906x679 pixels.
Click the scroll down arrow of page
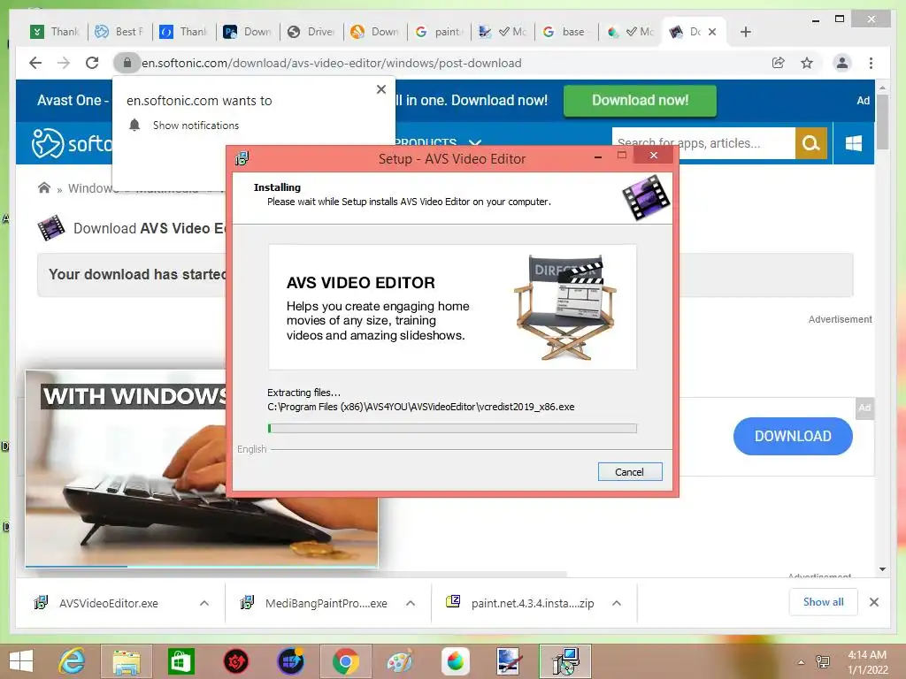[x=882, y=569]
